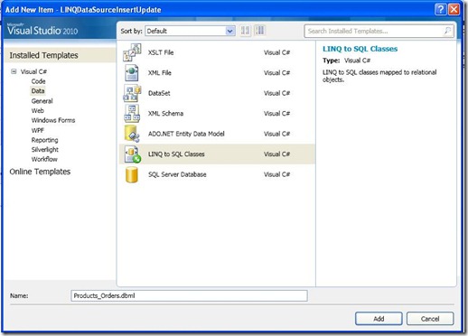The image size is (468, 336).
Task: Select the WPF category
Action: coord(38,130)
